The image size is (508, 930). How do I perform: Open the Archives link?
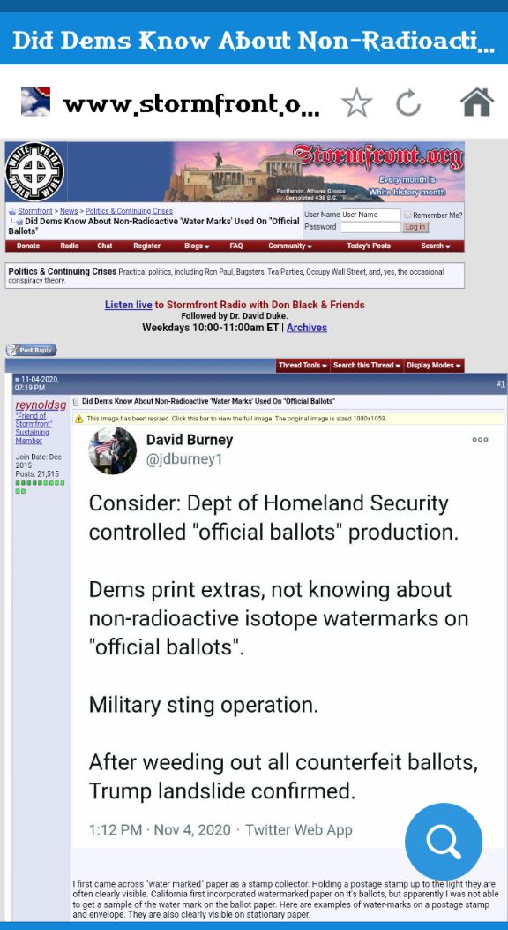tap(307, 328)
